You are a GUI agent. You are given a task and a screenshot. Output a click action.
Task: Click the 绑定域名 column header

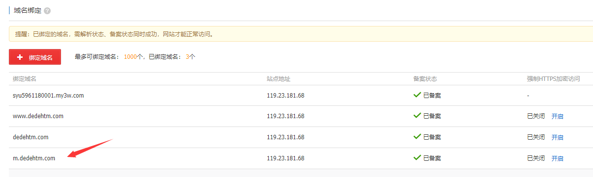(x=25, y=79)
